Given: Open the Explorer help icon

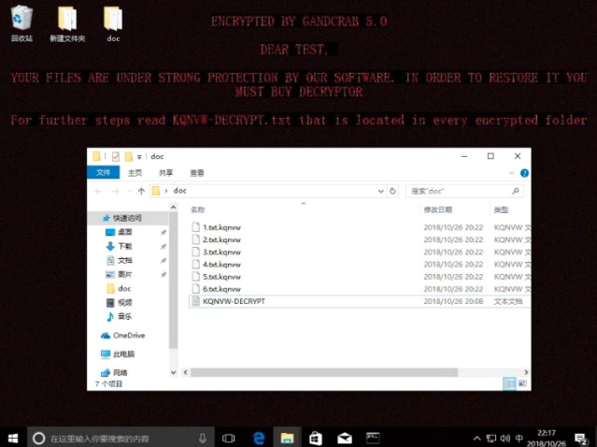Looking at the screenshot, I should click(x=524, y=173).
